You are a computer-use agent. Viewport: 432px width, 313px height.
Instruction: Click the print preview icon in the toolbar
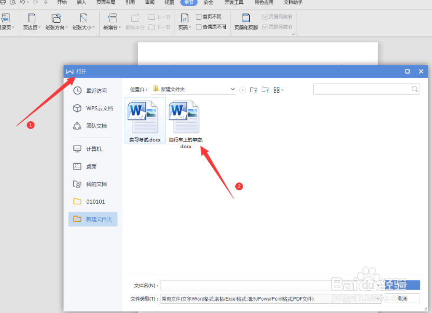point(12,2)
